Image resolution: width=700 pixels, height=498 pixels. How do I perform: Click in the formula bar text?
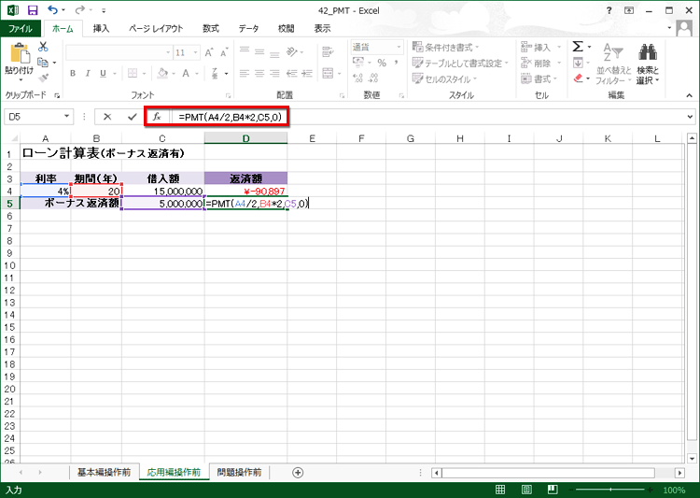pos(231,117)
